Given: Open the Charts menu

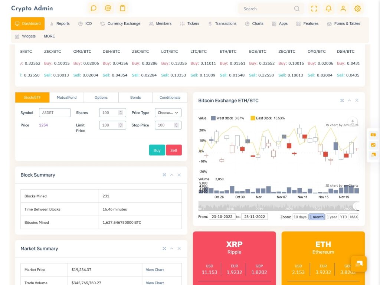Looking at the screenshot, I should 254,23.
